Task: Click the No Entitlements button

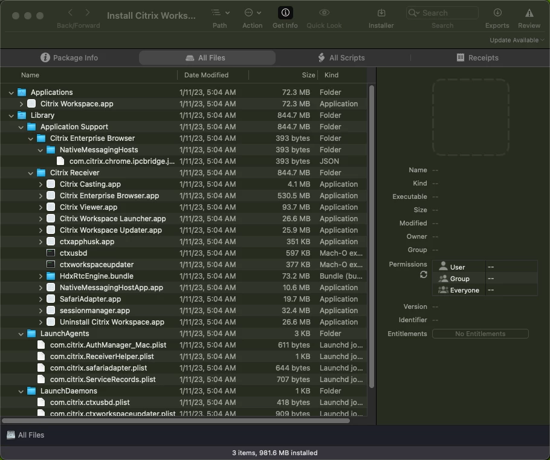Action: point(480,334)
